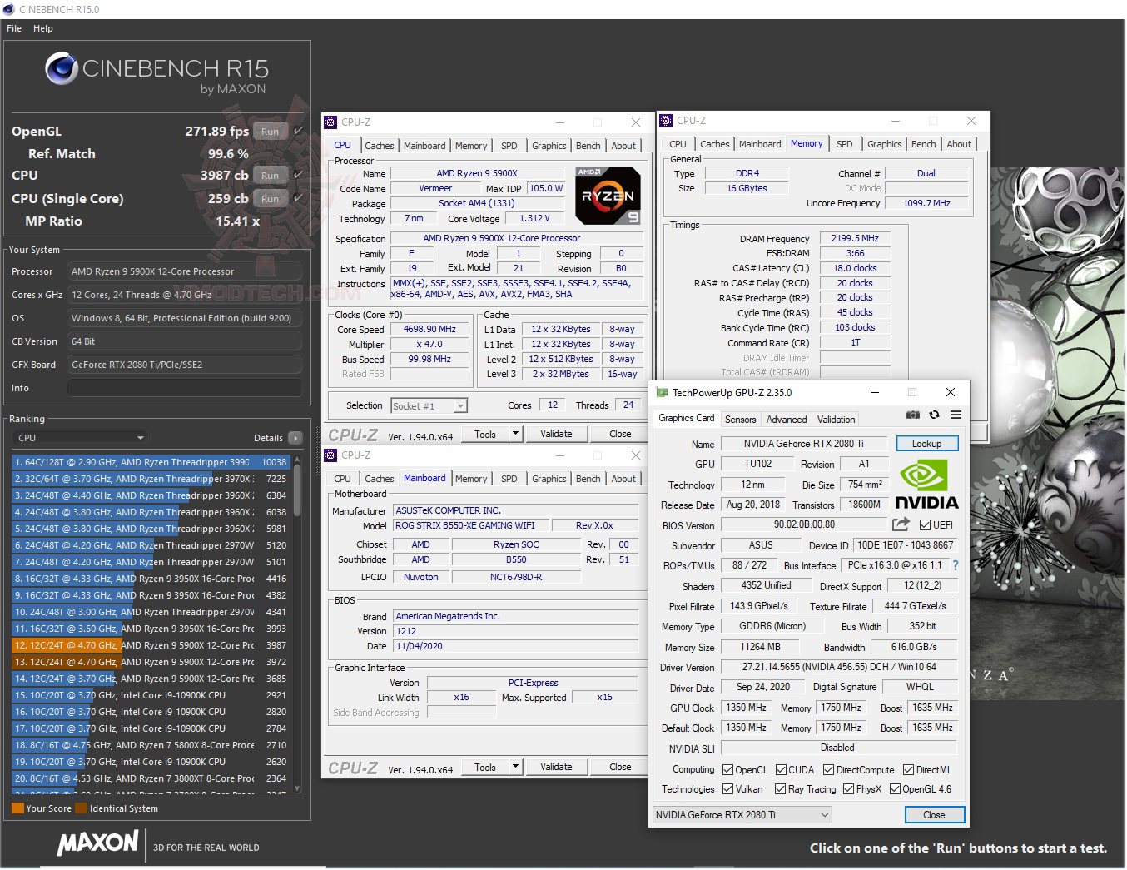Toggle the UEFI checkbox in GPU-Z
The width and height of the screenshot is (1127, 870).
926,524
